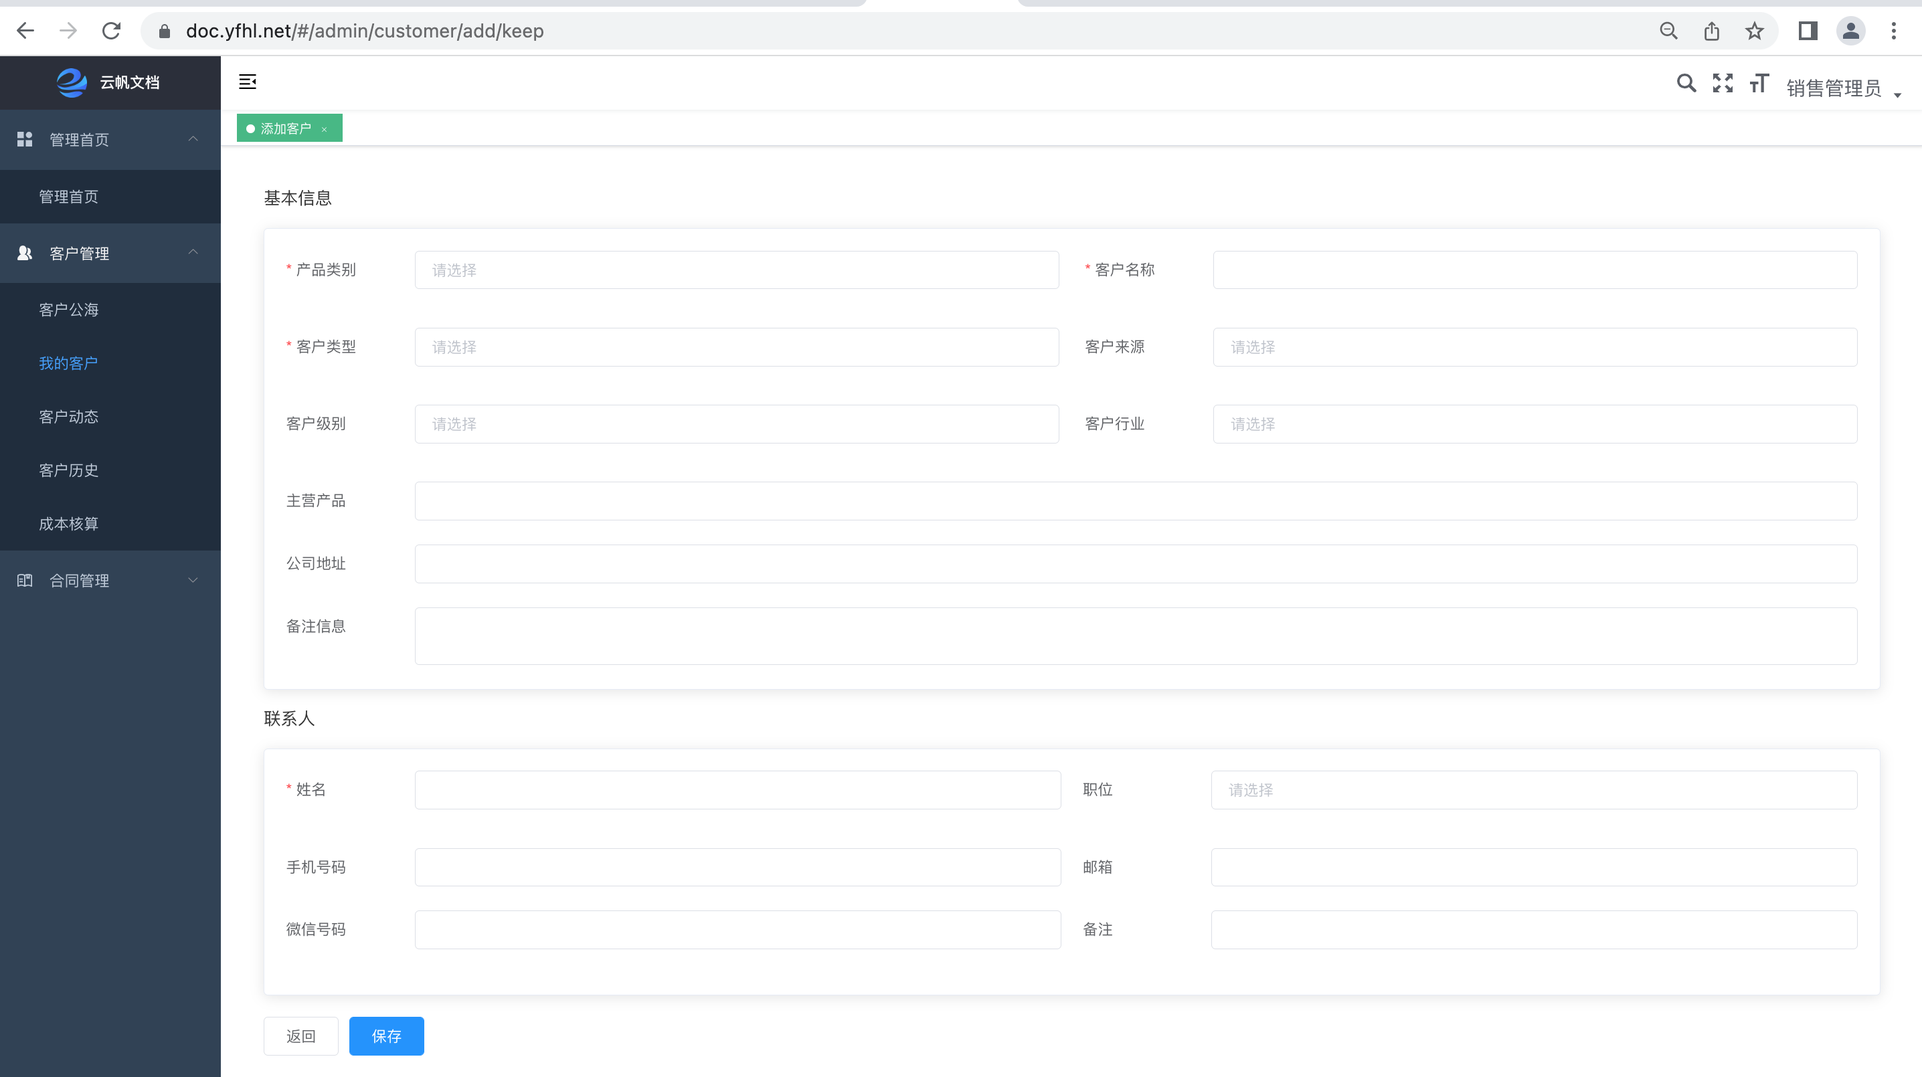Click the 云帆文档 logo
Screen dimensions: 1922x1077
109,82
